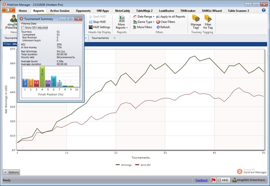Open the Table Scanner 2 tab
The width and height of the screenshot is (270, 186).
click(x=238, y=11)
